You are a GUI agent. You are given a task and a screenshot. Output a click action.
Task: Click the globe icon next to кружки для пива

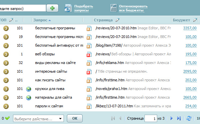(28, 89)
